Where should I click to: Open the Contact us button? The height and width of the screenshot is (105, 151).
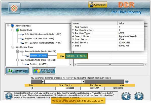[x=97, y=5]
